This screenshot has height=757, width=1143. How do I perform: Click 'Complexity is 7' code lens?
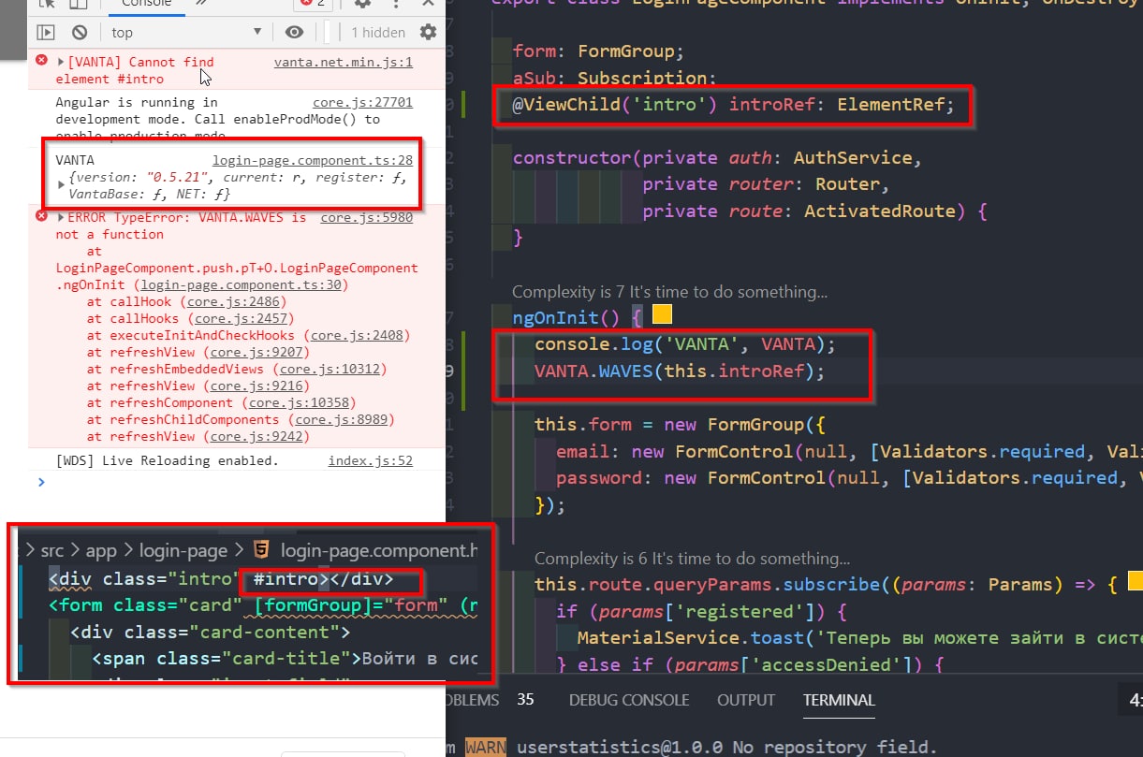click(669, 292)
